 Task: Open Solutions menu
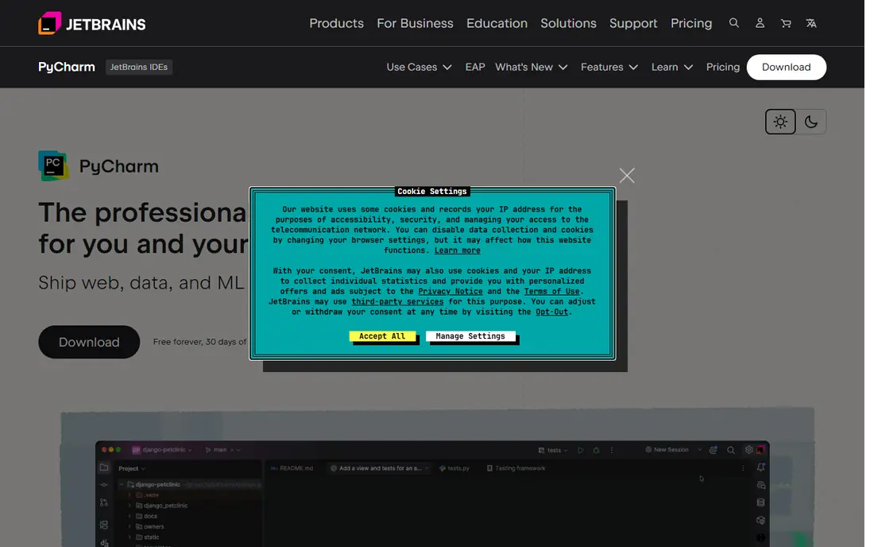coord(568,23)
